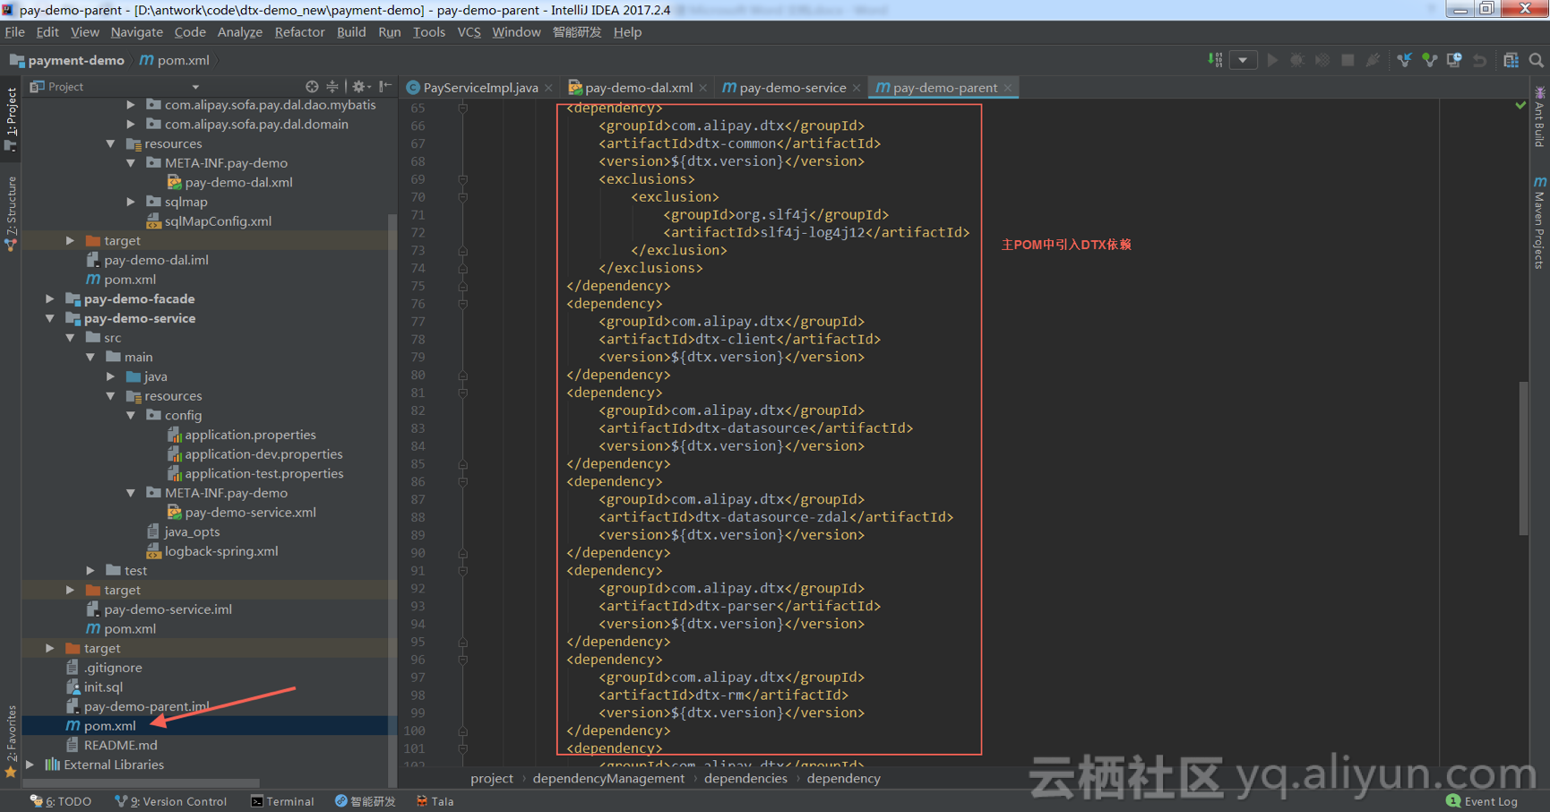Screen dimensions: 1550x812
Task: Hide the Project tool window
Action: coord(385,87)
